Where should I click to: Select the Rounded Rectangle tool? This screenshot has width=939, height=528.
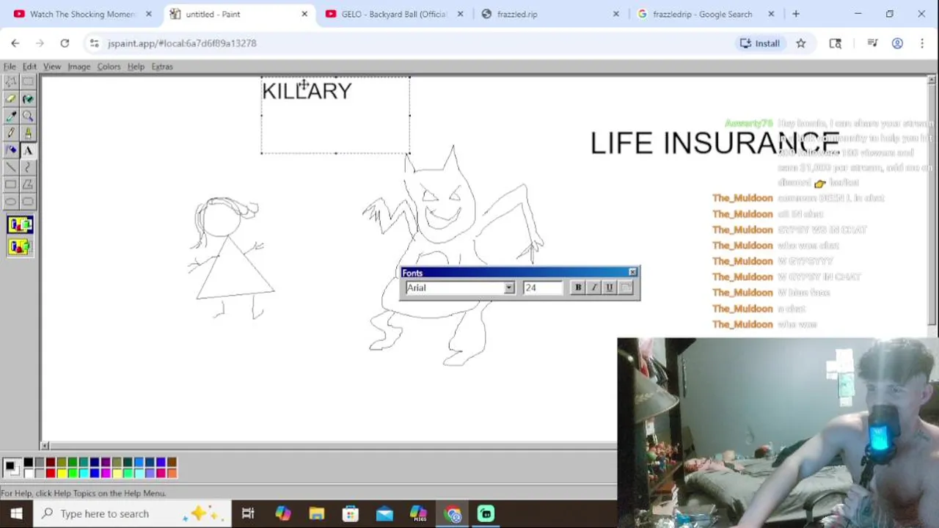tap(28, 201)
